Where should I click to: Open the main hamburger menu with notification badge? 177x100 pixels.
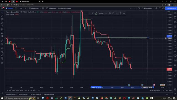click(2, 8)
